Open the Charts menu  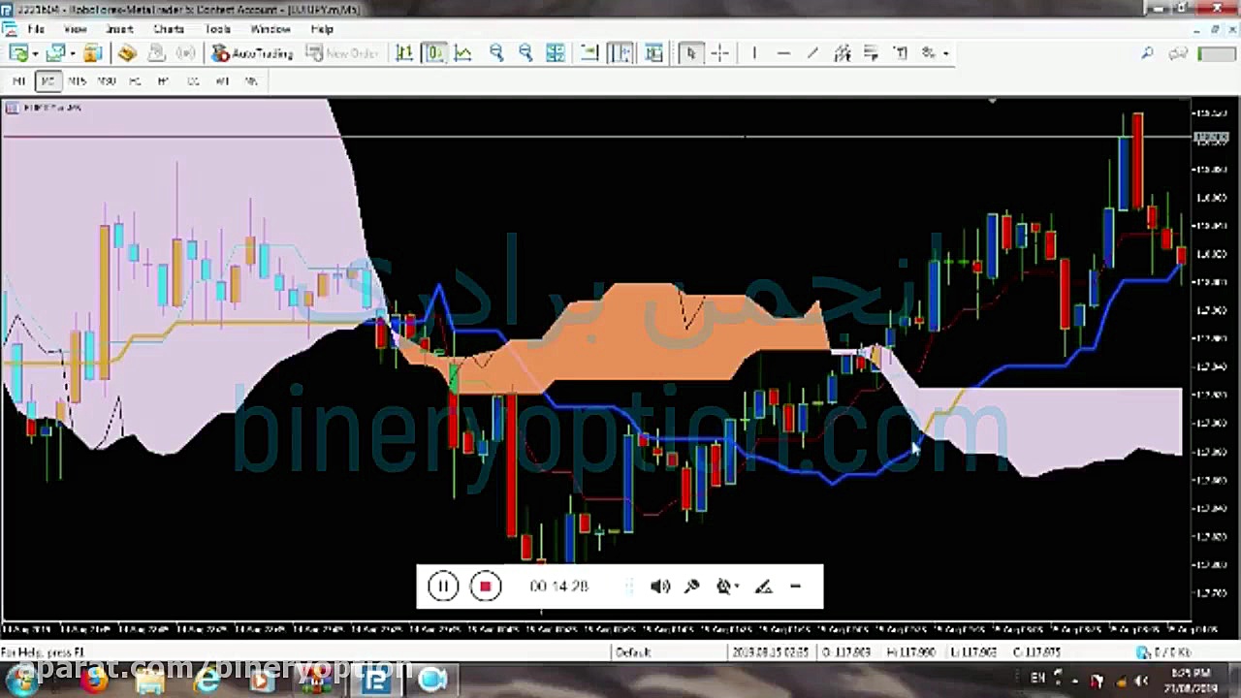click(168, 29)
